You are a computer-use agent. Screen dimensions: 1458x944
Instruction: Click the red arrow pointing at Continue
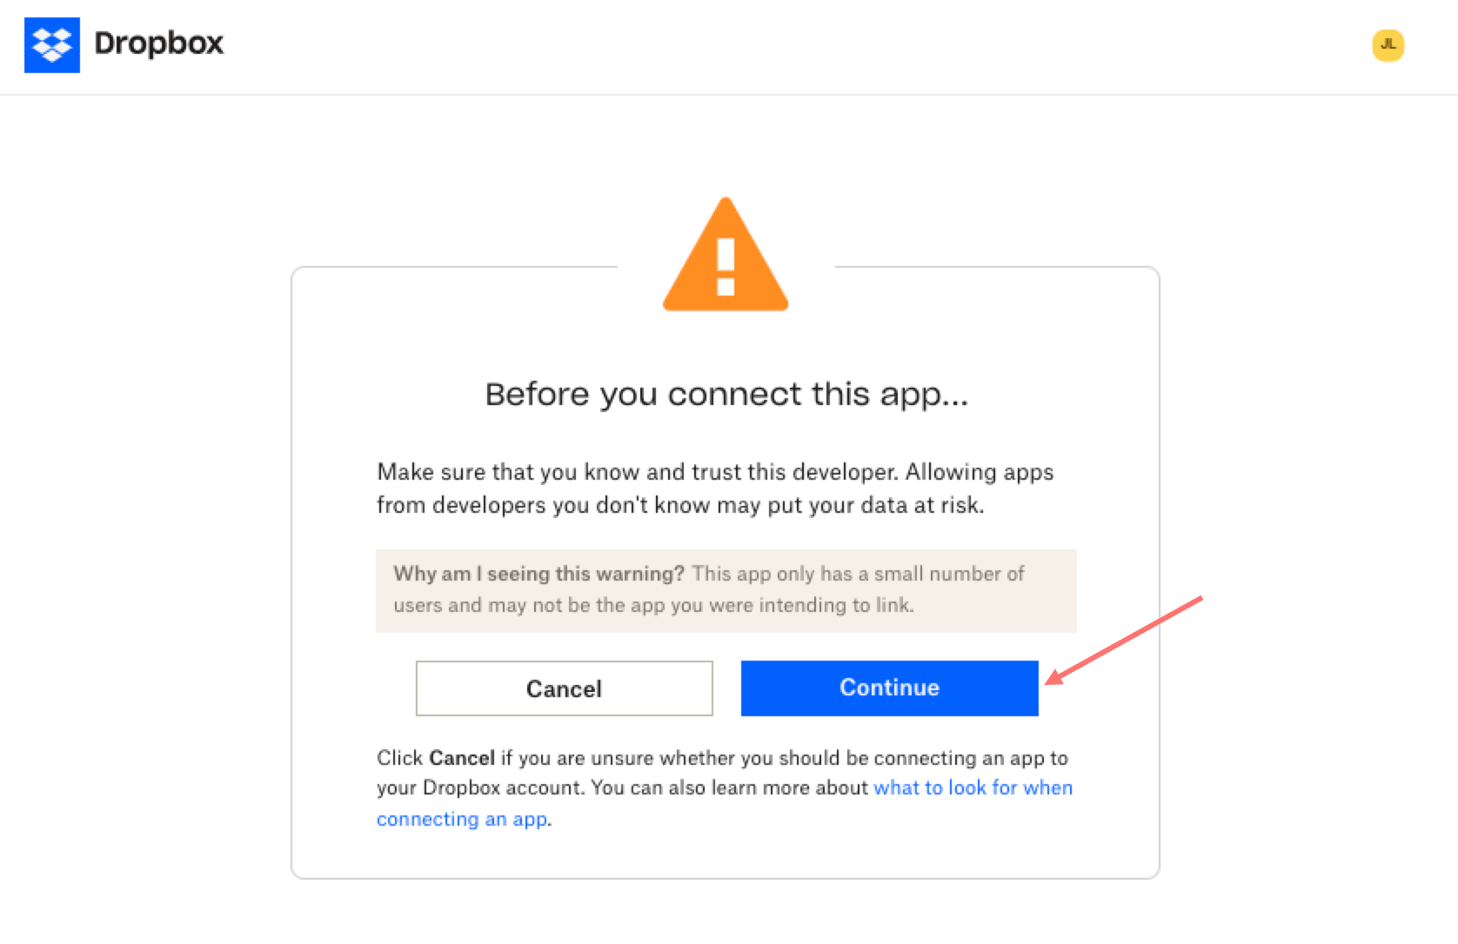1126,640
